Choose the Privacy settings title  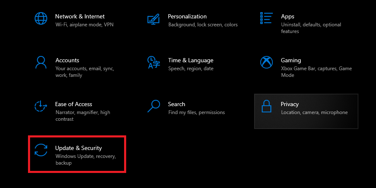pos(290,104)
